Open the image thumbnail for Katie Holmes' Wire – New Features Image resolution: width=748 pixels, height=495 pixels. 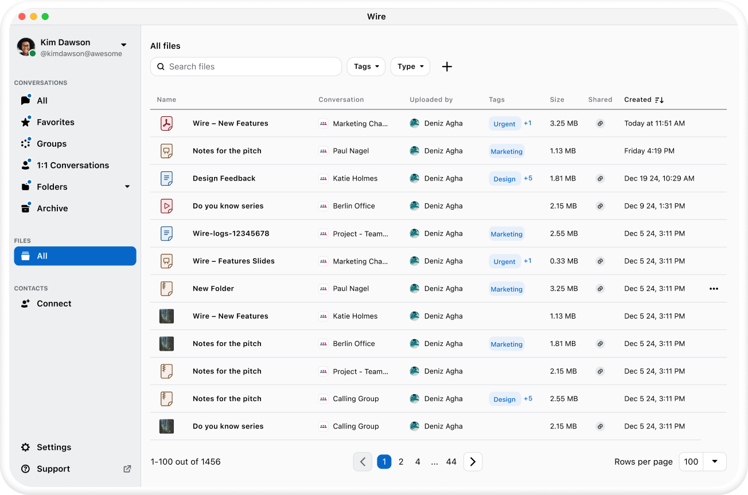pos(166,316)
